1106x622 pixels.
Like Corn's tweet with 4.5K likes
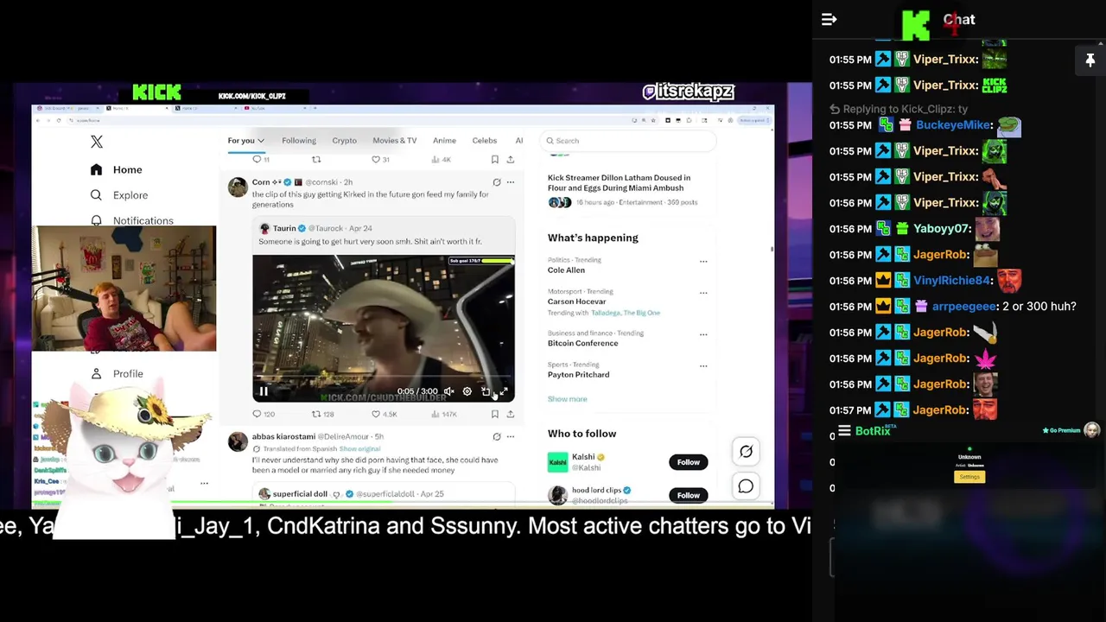(x=384, y=415)
